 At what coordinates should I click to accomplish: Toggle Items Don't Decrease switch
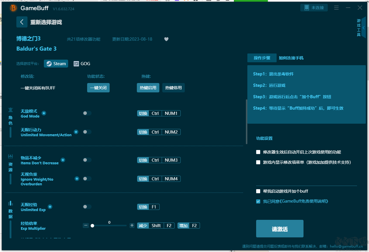(x=87, y=160)
